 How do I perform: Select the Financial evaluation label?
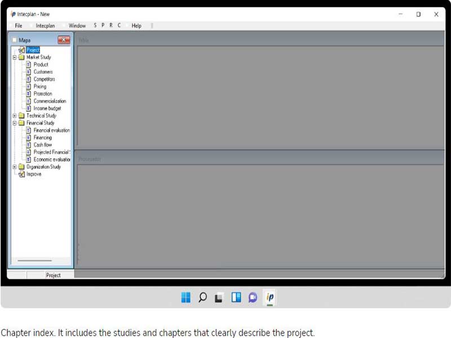tap(52, 130)
